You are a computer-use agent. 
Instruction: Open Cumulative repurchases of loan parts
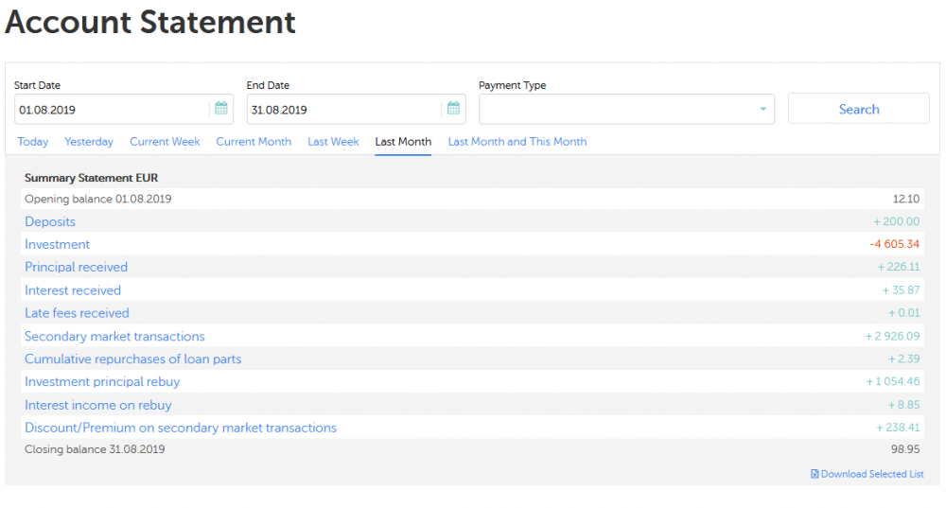point(132,359)
